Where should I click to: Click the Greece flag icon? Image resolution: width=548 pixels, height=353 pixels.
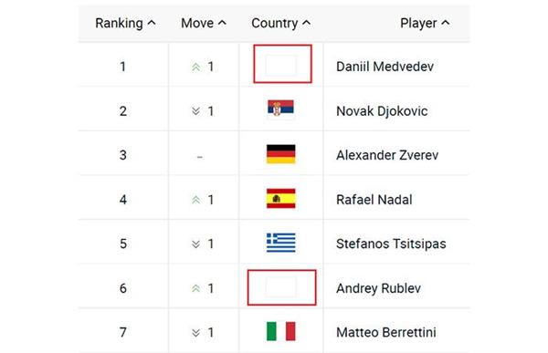click(x=280, y=243)
